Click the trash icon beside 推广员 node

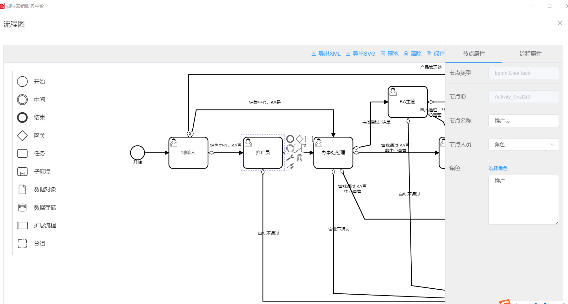click(x=300, y=158)
